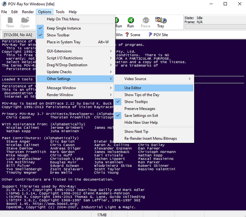Close the Options menu via its title
246x217 pixels.
pos(44,12)
